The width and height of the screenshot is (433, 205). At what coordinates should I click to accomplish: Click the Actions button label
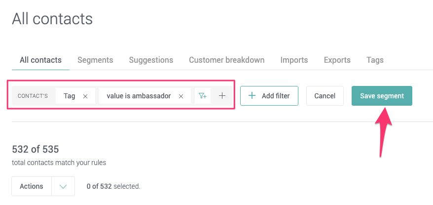tap(32, 186)
